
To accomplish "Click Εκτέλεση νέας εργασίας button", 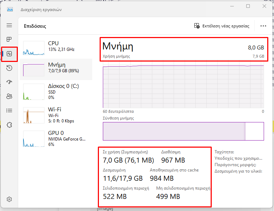I will pos(221,26).
